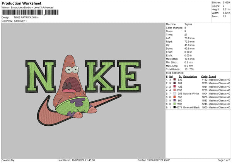Screen dimensions: 232x163
Task: Click the crimson swatch for code 1081
Action: [x=175, y=86]
